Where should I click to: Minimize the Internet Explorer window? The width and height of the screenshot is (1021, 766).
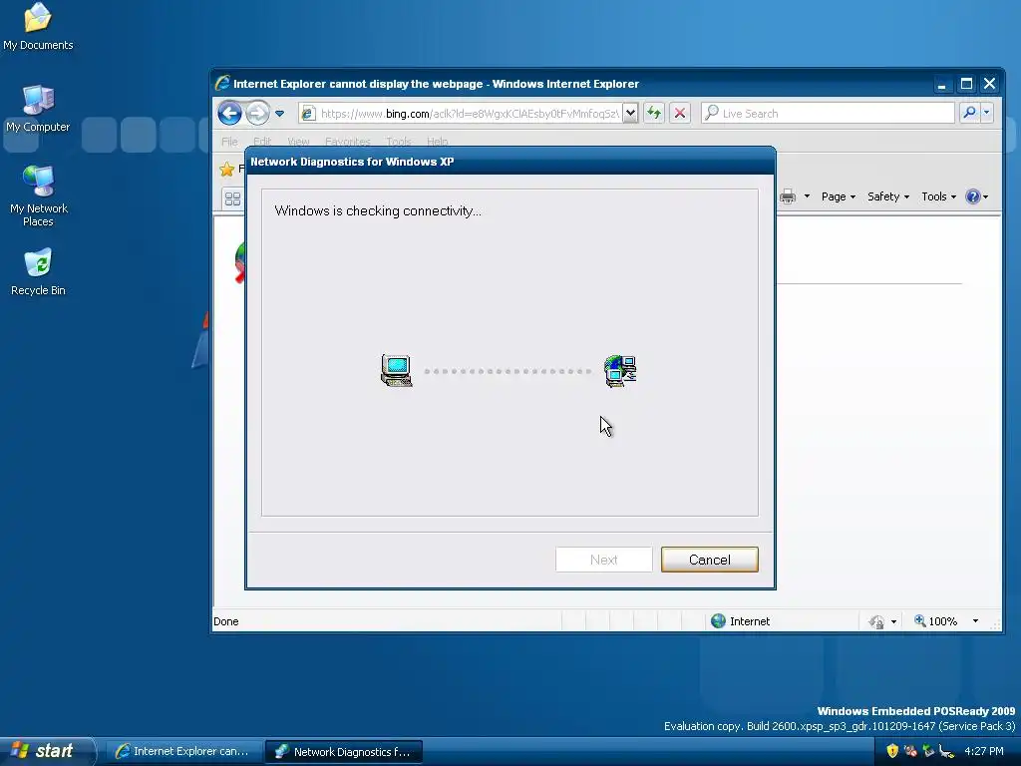(941, 84)
